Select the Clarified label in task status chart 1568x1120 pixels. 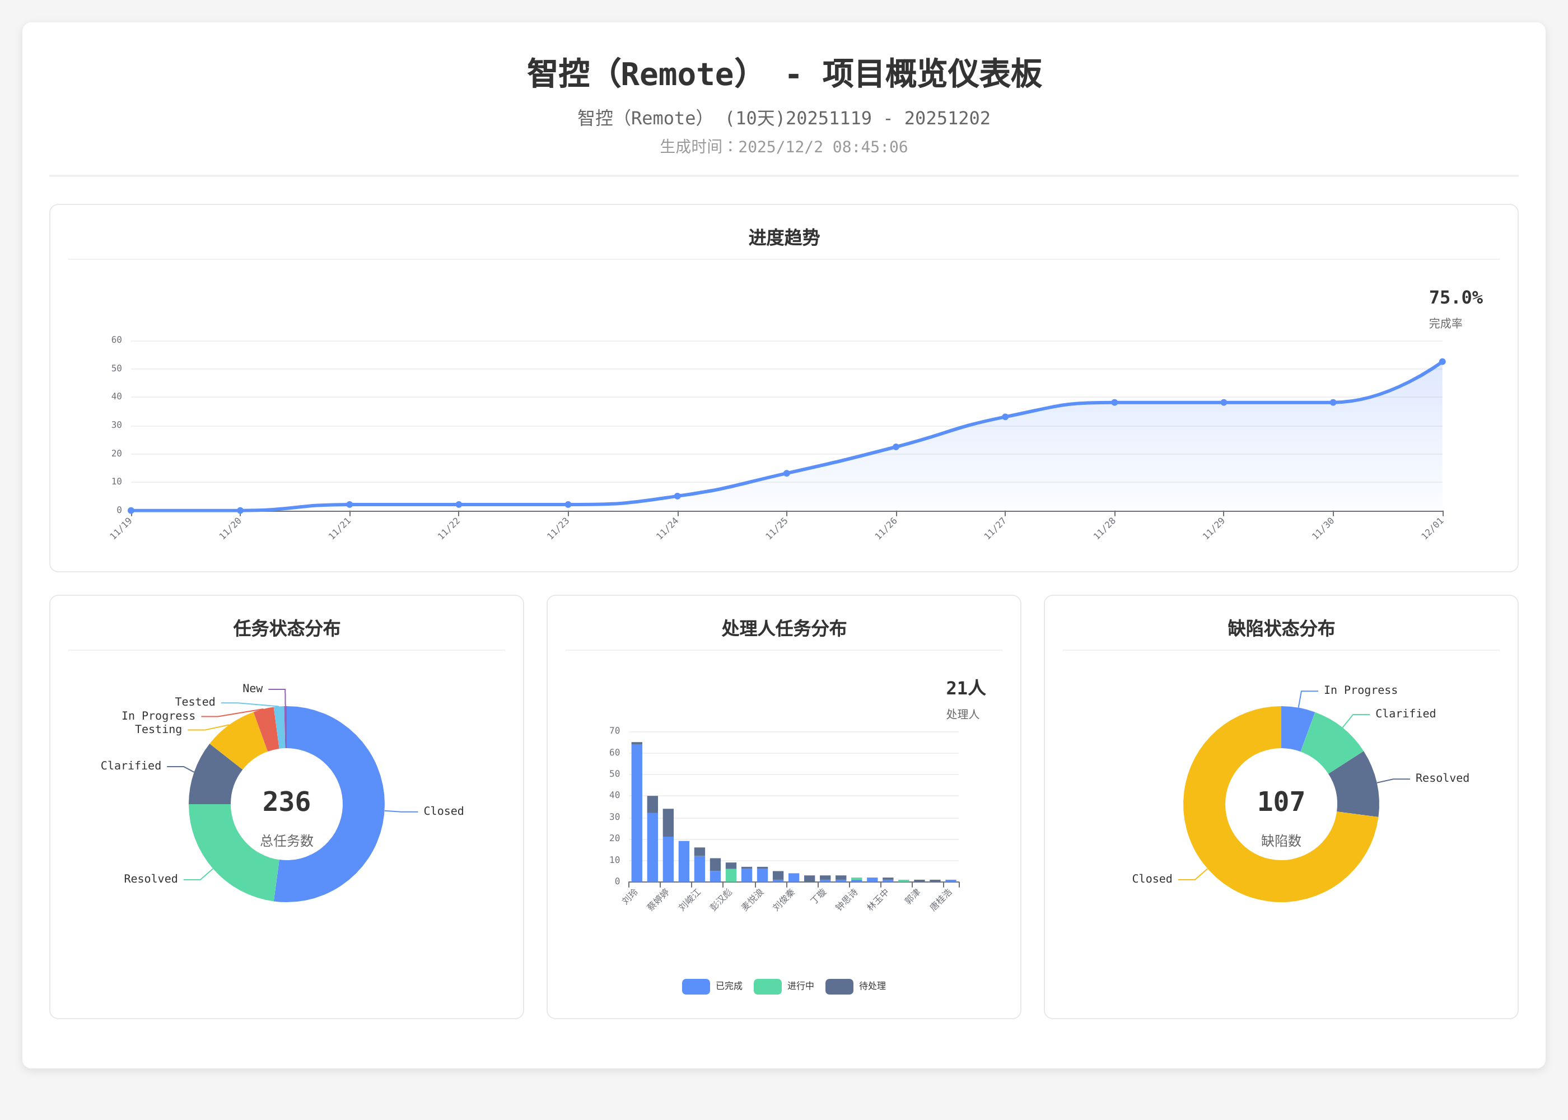[131, 766]
